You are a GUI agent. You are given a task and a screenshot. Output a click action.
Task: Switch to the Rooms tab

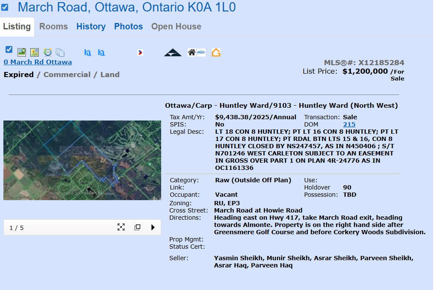pos(53,26)
